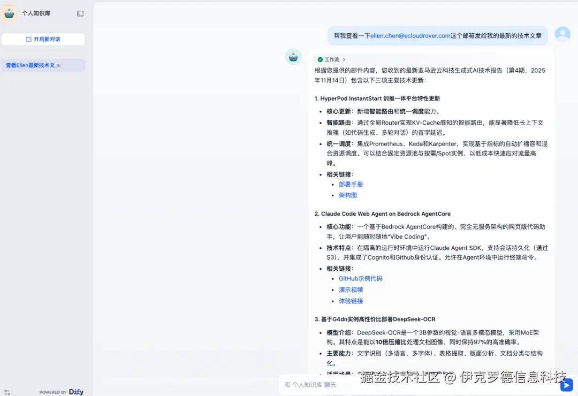The width and height of the screenshot is (578, 396).
Task: Click the assistant robot avatar beside the reply
Action: pyautogui.click(x=293, y=57)
